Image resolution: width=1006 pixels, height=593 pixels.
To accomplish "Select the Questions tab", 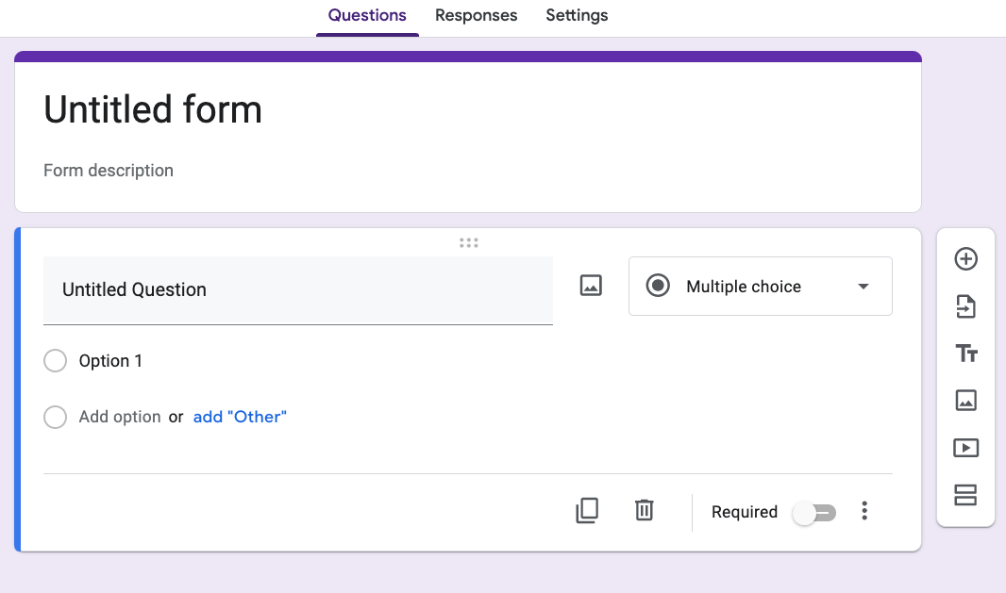I will (367, 16).
